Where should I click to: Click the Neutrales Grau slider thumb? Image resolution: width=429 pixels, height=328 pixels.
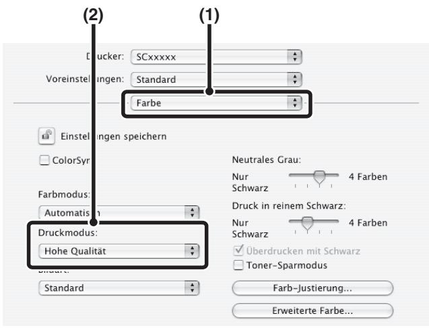pyautogui.click(x=319, y=177)
